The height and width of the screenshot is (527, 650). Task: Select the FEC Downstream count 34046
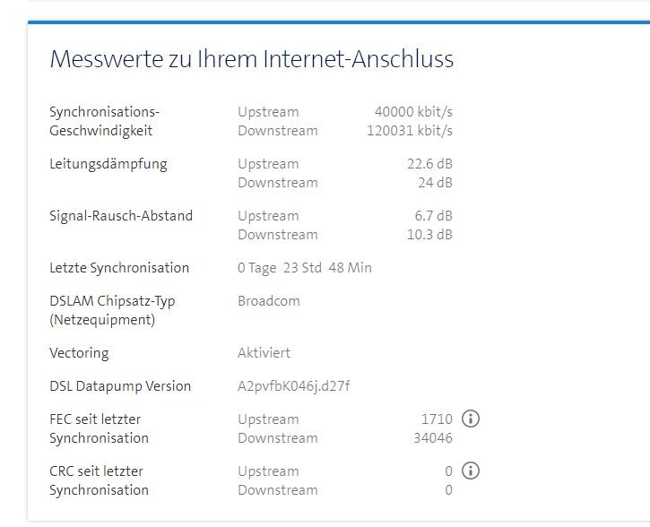[432, 438]
